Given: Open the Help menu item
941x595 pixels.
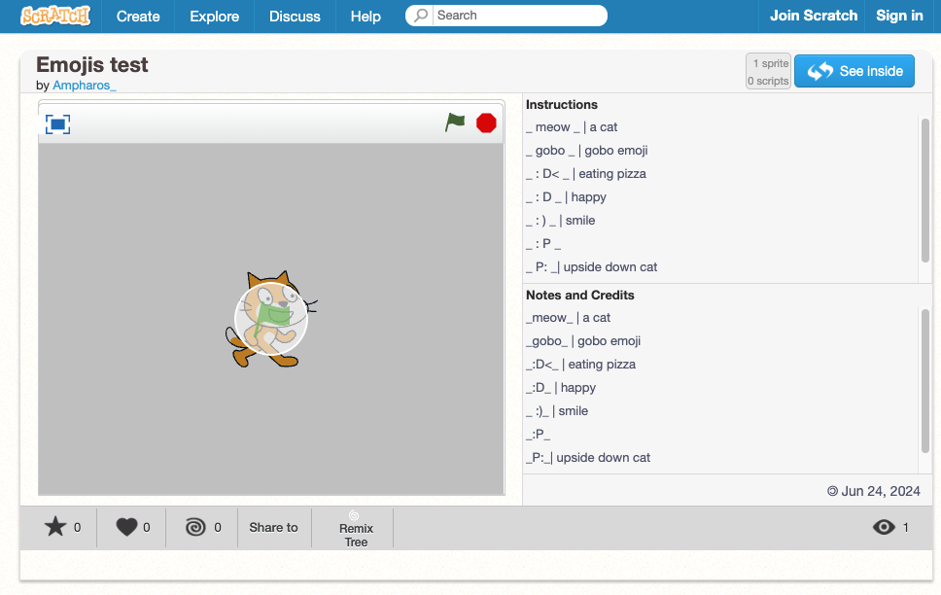Looking at the screenshot, I should pyautogui.click(x=366, y=17).
